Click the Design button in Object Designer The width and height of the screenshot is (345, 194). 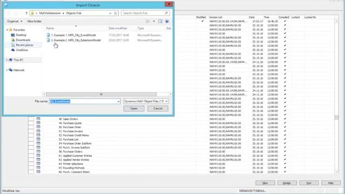point(287,183)
